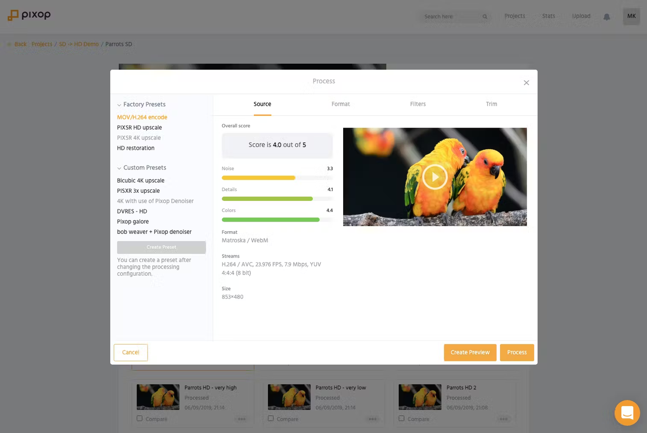This screenshot has width=647, height=433.
Task: Start processing with the Process button
Action: click(x=517, y=352)
